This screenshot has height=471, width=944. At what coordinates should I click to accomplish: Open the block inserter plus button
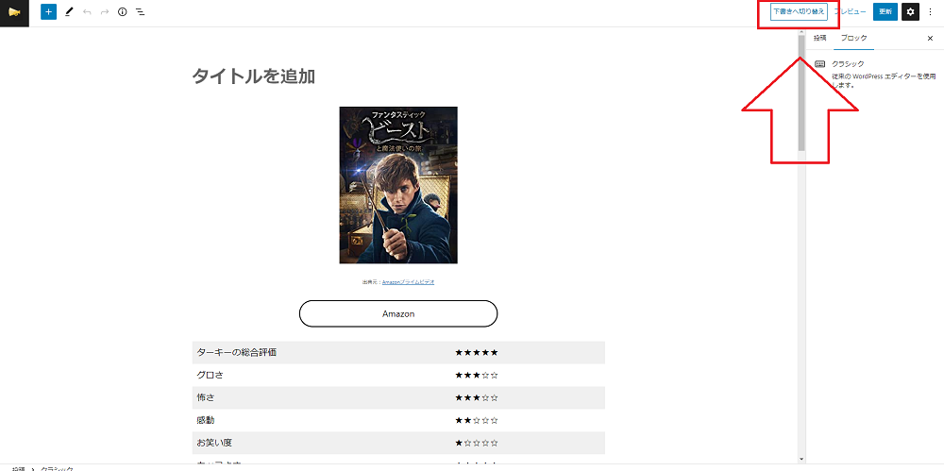tap(49, 11)
